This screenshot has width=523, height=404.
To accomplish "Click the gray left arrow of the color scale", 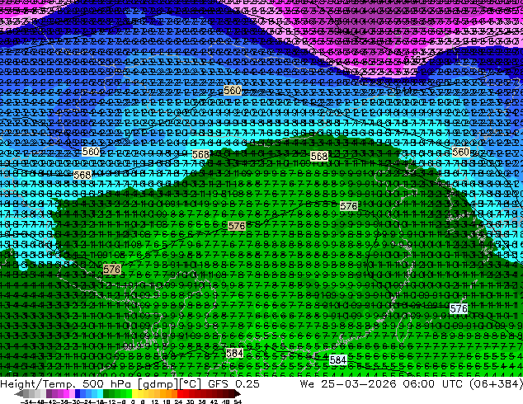I will pos(18,393).
